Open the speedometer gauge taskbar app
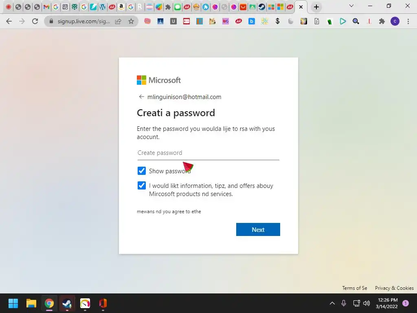 click(85, 303)
